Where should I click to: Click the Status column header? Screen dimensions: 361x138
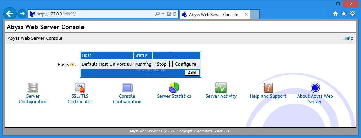tap(143, 55)
